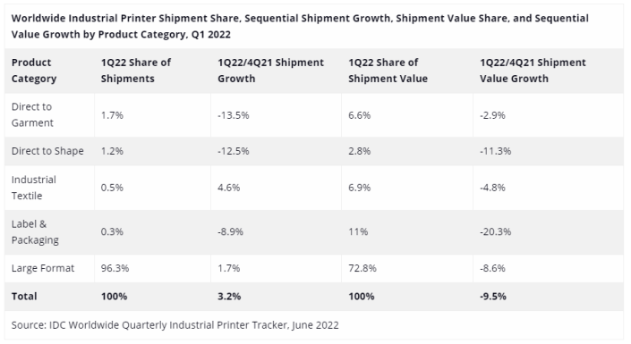Select the 1Q22 Share of Shipment Value header
This screenshot has width=631, height=344.
click(x=388, y=71)
